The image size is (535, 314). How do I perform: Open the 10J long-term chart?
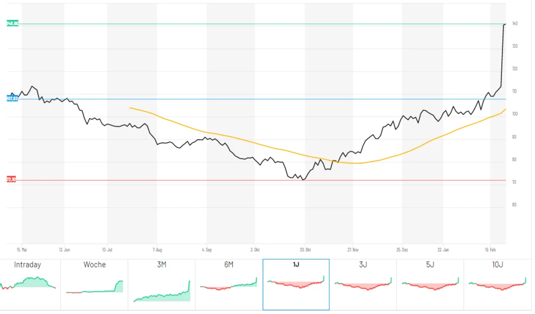point(498,264)
